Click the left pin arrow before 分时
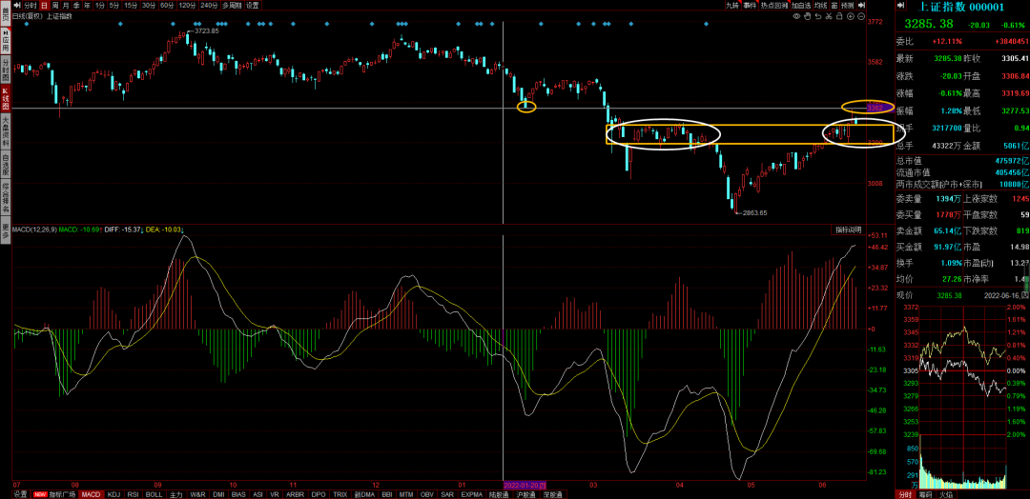The width and height of the screenshot is (1030, 499). tap(16, 5)
